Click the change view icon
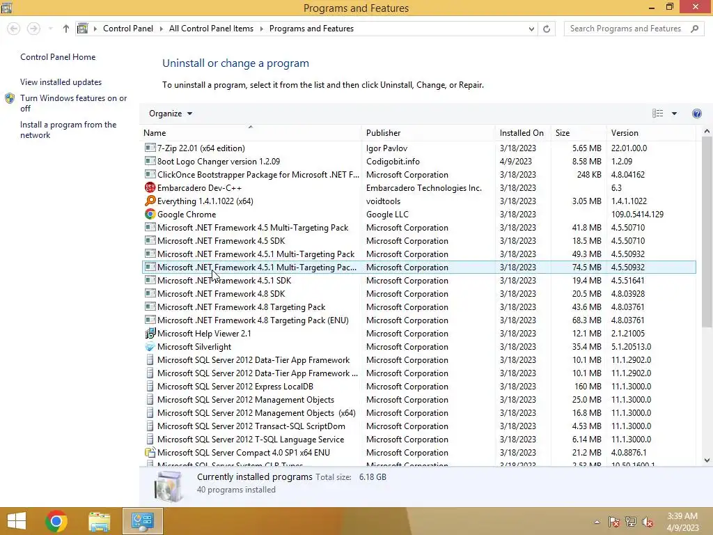This screenshot has width=713, height=535. (657, 114)
